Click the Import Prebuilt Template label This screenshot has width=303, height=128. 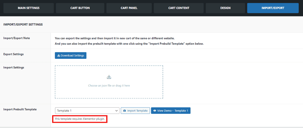(x=20, y=109)
